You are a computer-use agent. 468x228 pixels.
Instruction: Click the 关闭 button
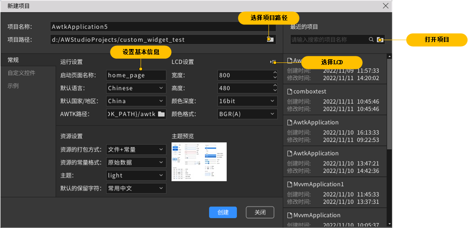260,212
